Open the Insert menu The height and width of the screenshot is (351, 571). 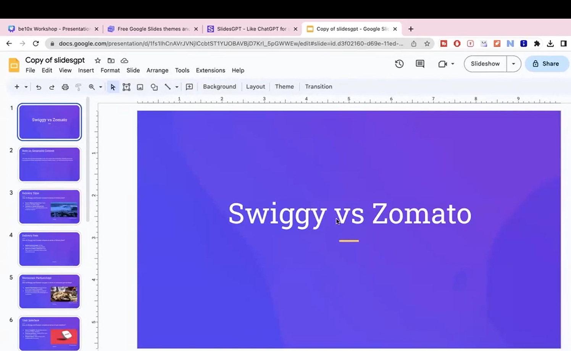point(86,70)
